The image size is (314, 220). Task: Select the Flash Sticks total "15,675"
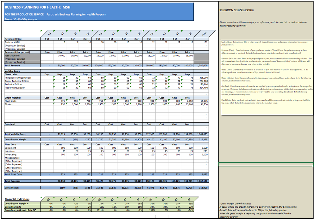tap(201, 101)
